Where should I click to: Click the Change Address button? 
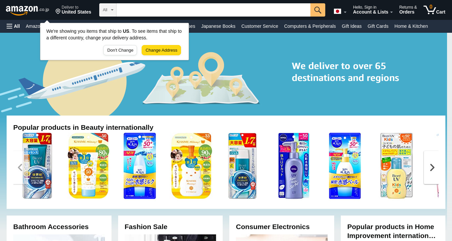pos(161,50)
